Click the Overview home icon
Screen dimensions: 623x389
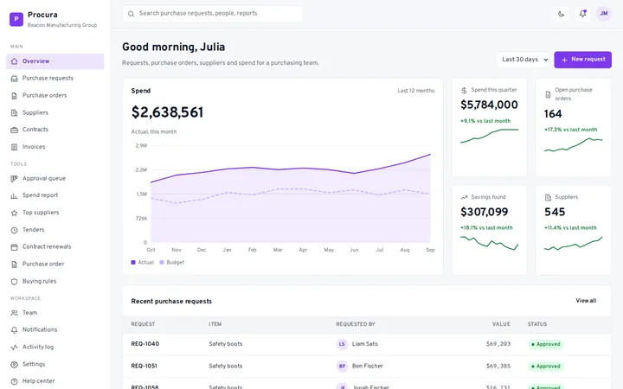[x=15, y=61]
